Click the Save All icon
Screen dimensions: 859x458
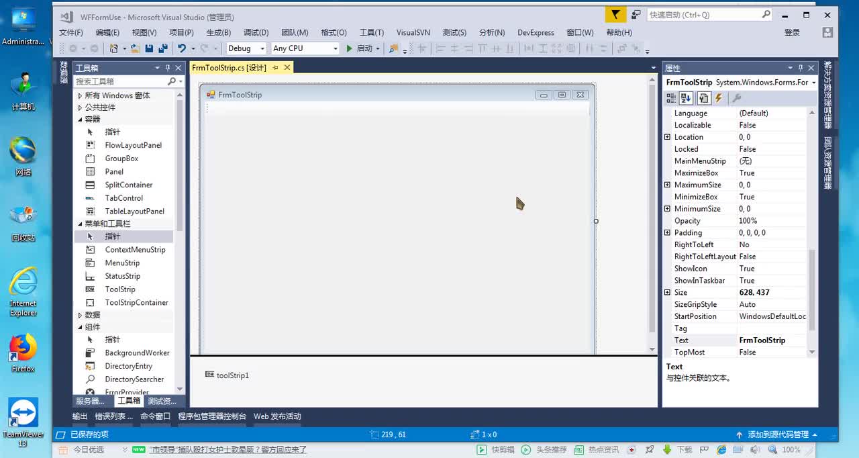(162, 48)
